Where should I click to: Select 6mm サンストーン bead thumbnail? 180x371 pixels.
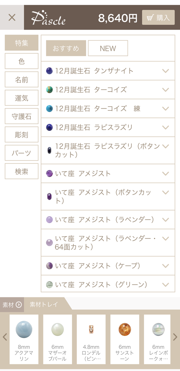tap(125, 339)
